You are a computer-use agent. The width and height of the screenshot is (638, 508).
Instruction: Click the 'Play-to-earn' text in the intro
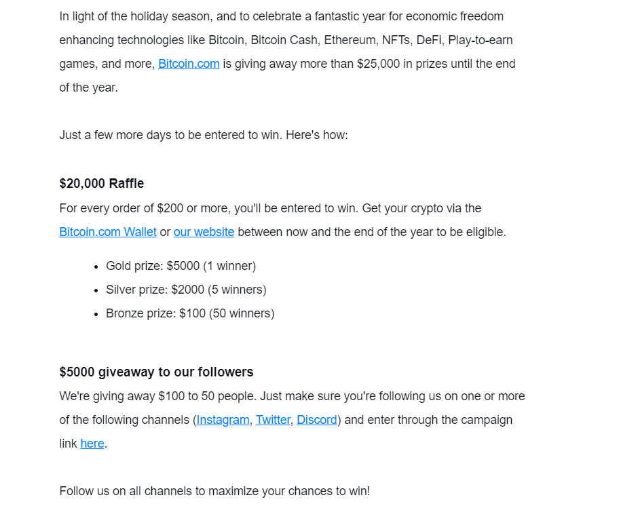coord(481,40)
